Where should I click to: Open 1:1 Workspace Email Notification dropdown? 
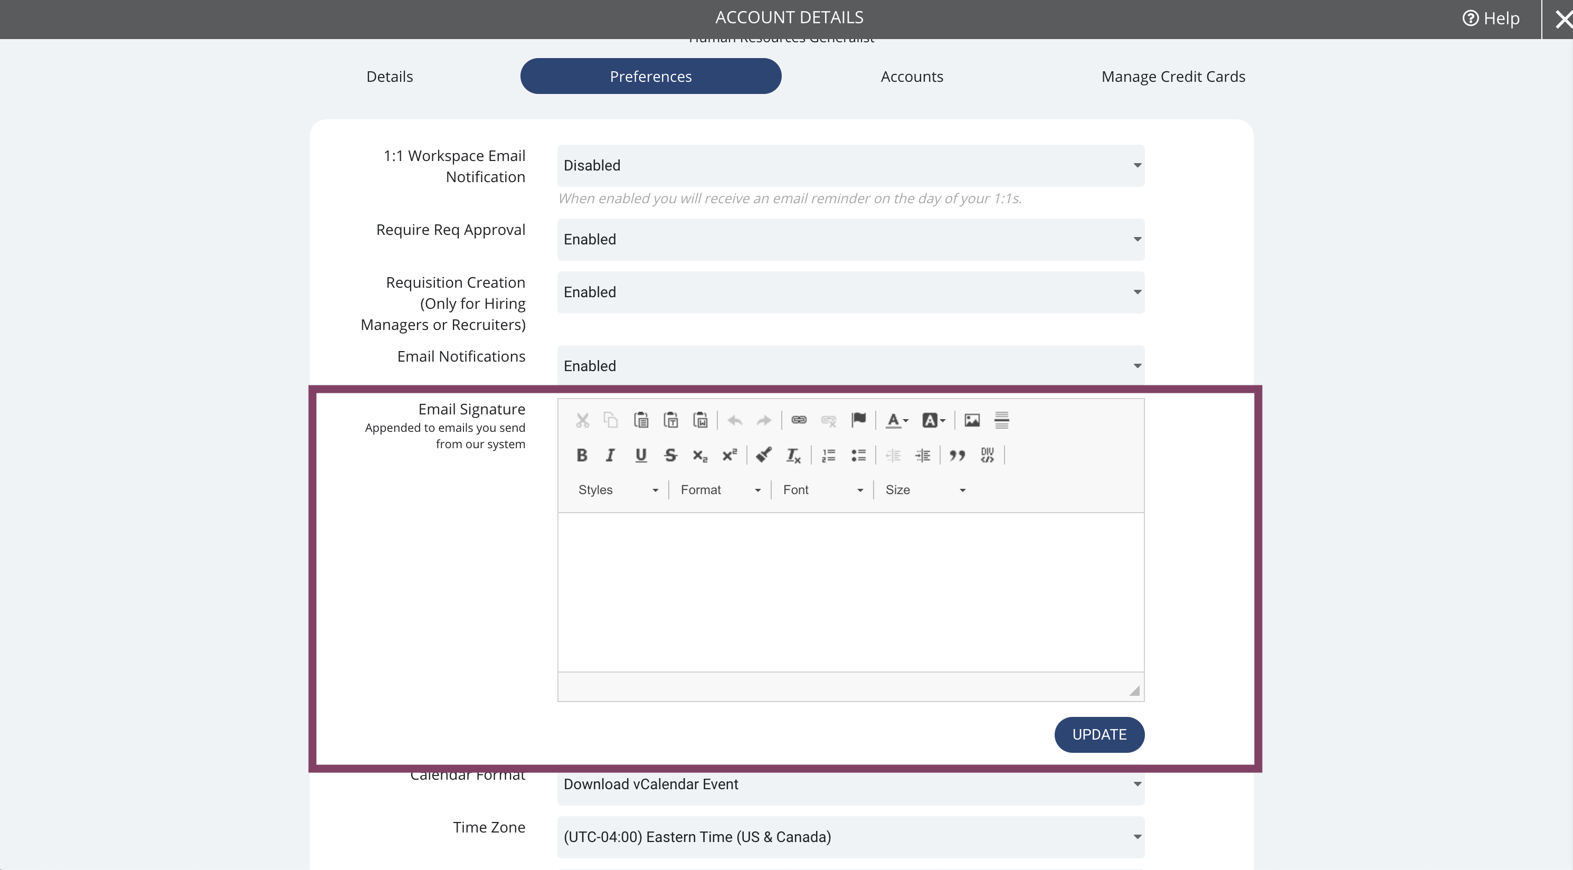pyautogui.click(x=850, y=165)
